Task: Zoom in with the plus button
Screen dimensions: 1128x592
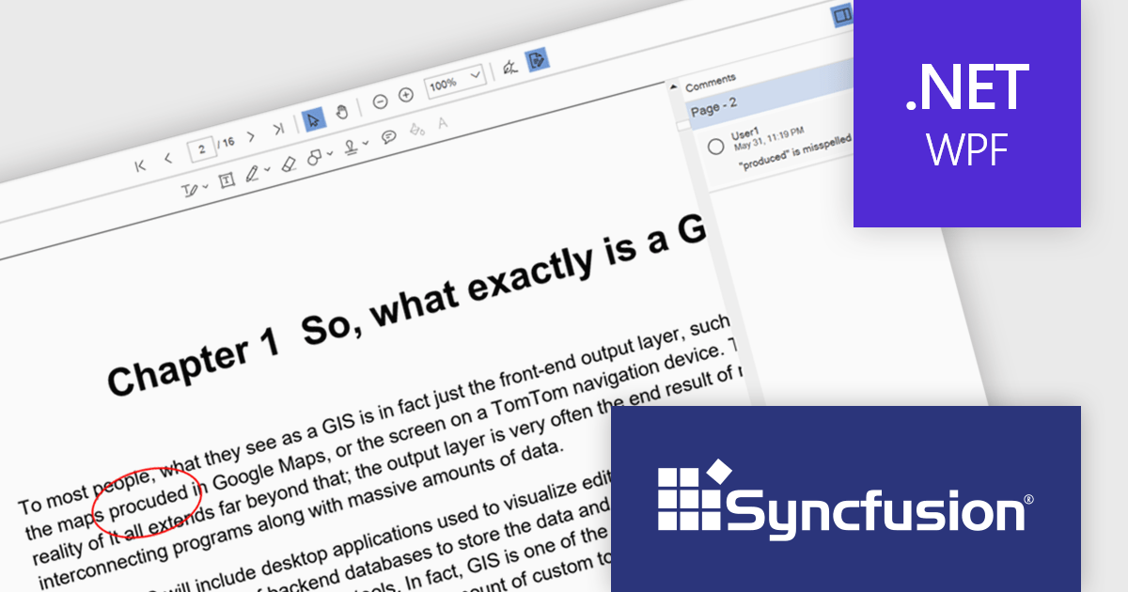Action: pyautogui.click(x=406, y=95)
